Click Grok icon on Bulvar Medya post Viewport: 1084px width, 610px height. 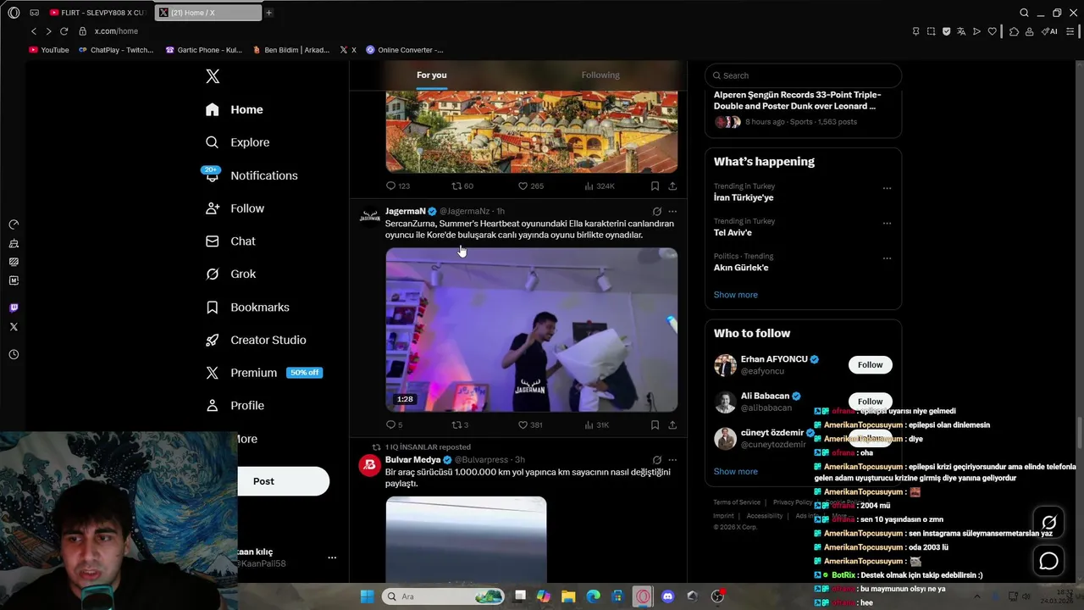pyautogui.click(x=656, y=460)
